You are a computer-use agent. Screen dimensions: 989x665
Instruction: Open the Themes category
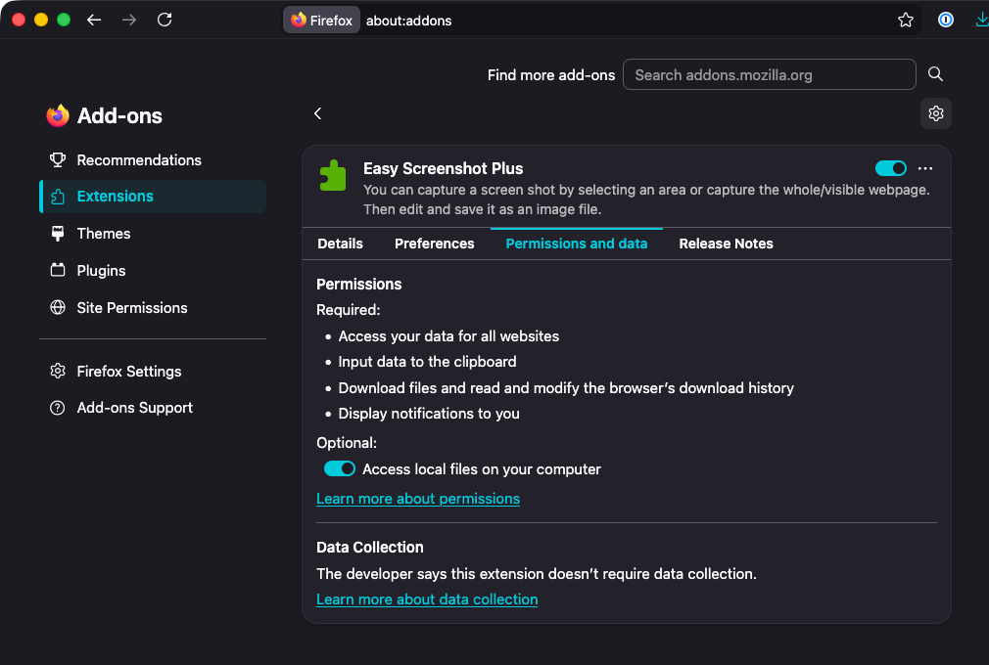pos(152,234)
